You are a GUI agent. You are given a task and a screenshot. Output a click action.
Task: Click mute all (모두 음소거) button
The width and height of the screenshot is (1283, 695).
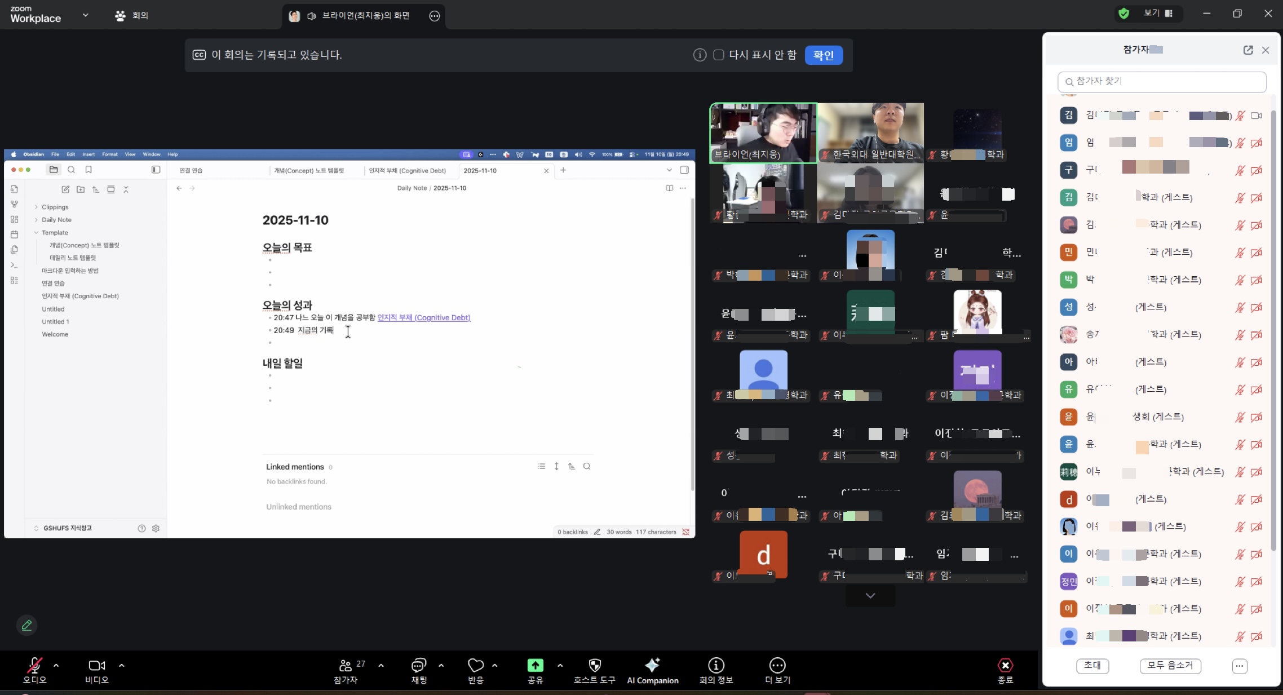1170,666
